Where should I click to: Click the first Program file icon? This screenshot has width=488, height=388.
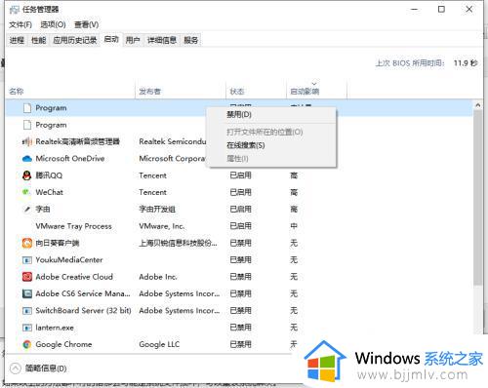(27, 108)
